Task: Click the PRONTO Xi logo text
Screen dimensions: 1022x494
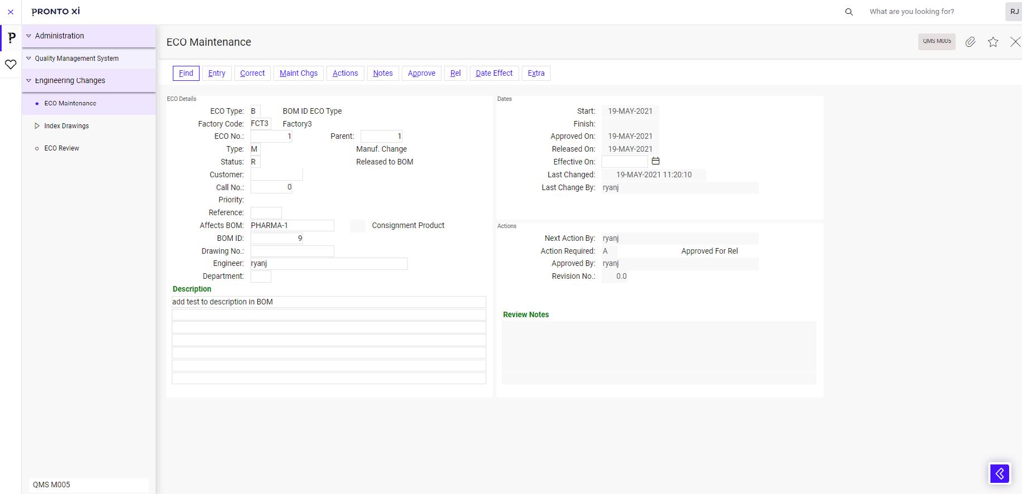Action: click(56, 12)
